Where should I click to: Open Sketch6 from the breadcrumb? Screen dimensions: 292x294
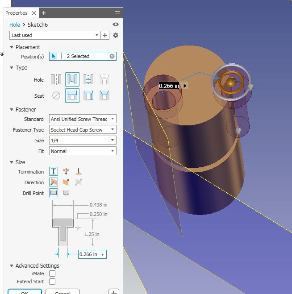point(38,25)
